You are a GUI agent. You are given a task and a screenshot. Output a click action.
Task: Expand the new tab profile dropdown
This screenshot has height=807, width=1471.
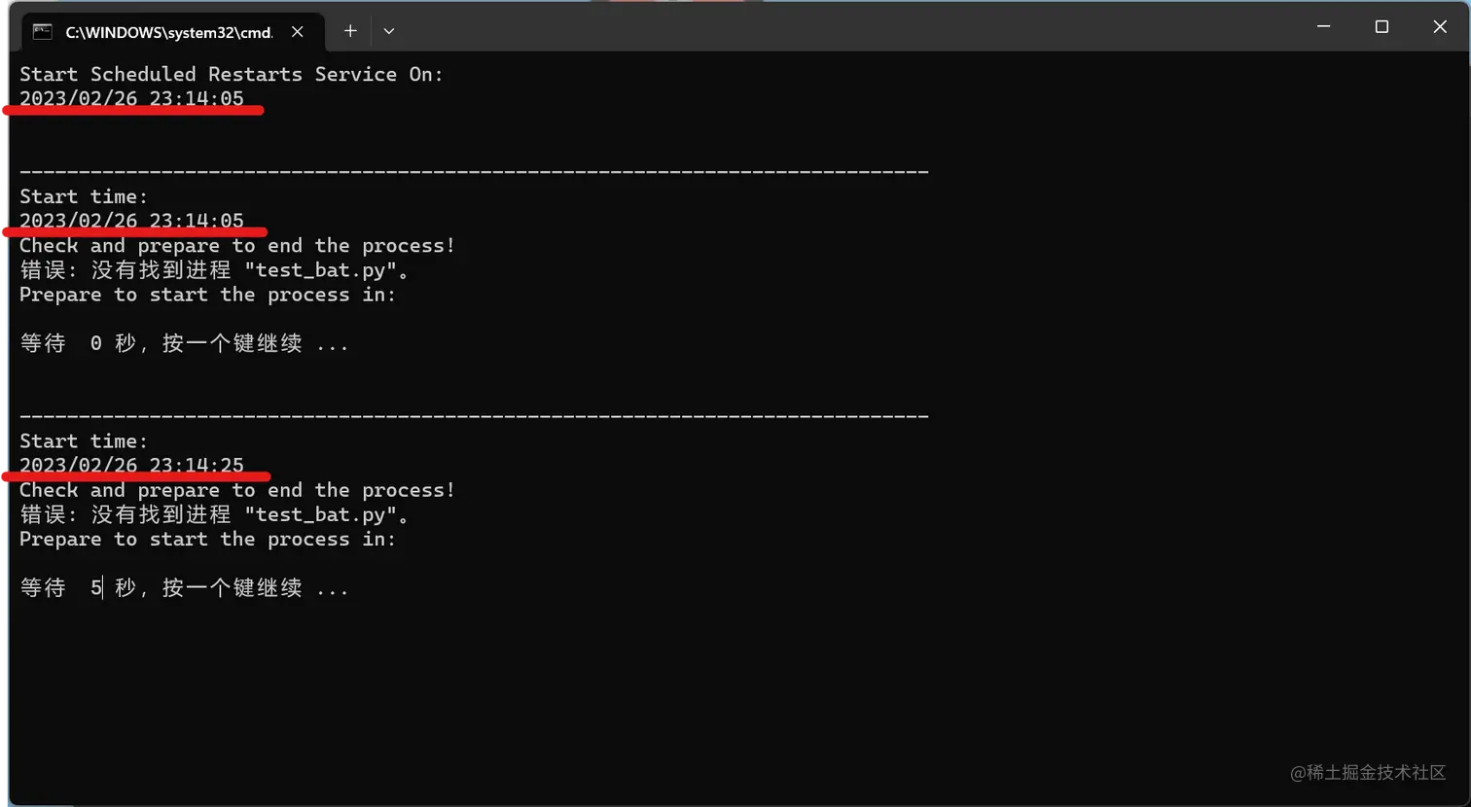389,31
